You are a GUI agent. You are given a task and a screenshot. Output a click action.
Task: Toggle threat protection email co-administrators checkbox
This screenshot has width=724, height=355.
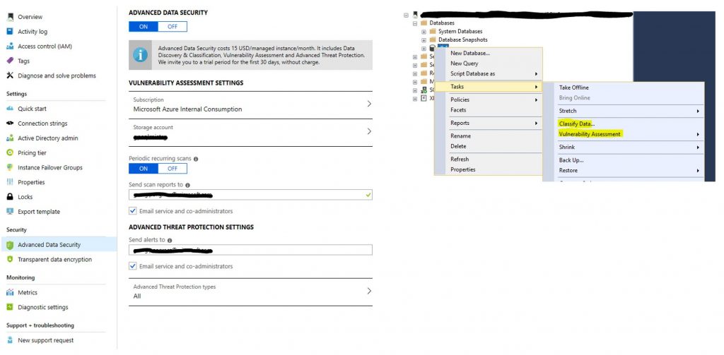tap(133, 266)
